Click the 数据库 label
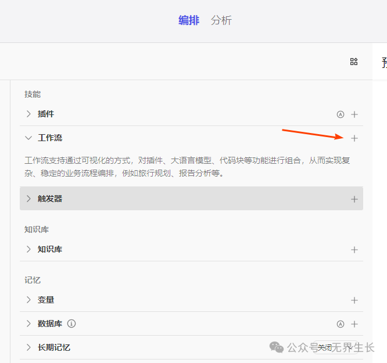Screen dimensions: 387x363 [x=50, y=324]
